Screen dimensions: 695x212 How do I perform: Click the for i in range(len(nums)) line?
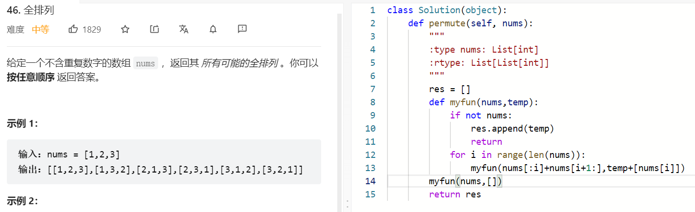[518, 155]
